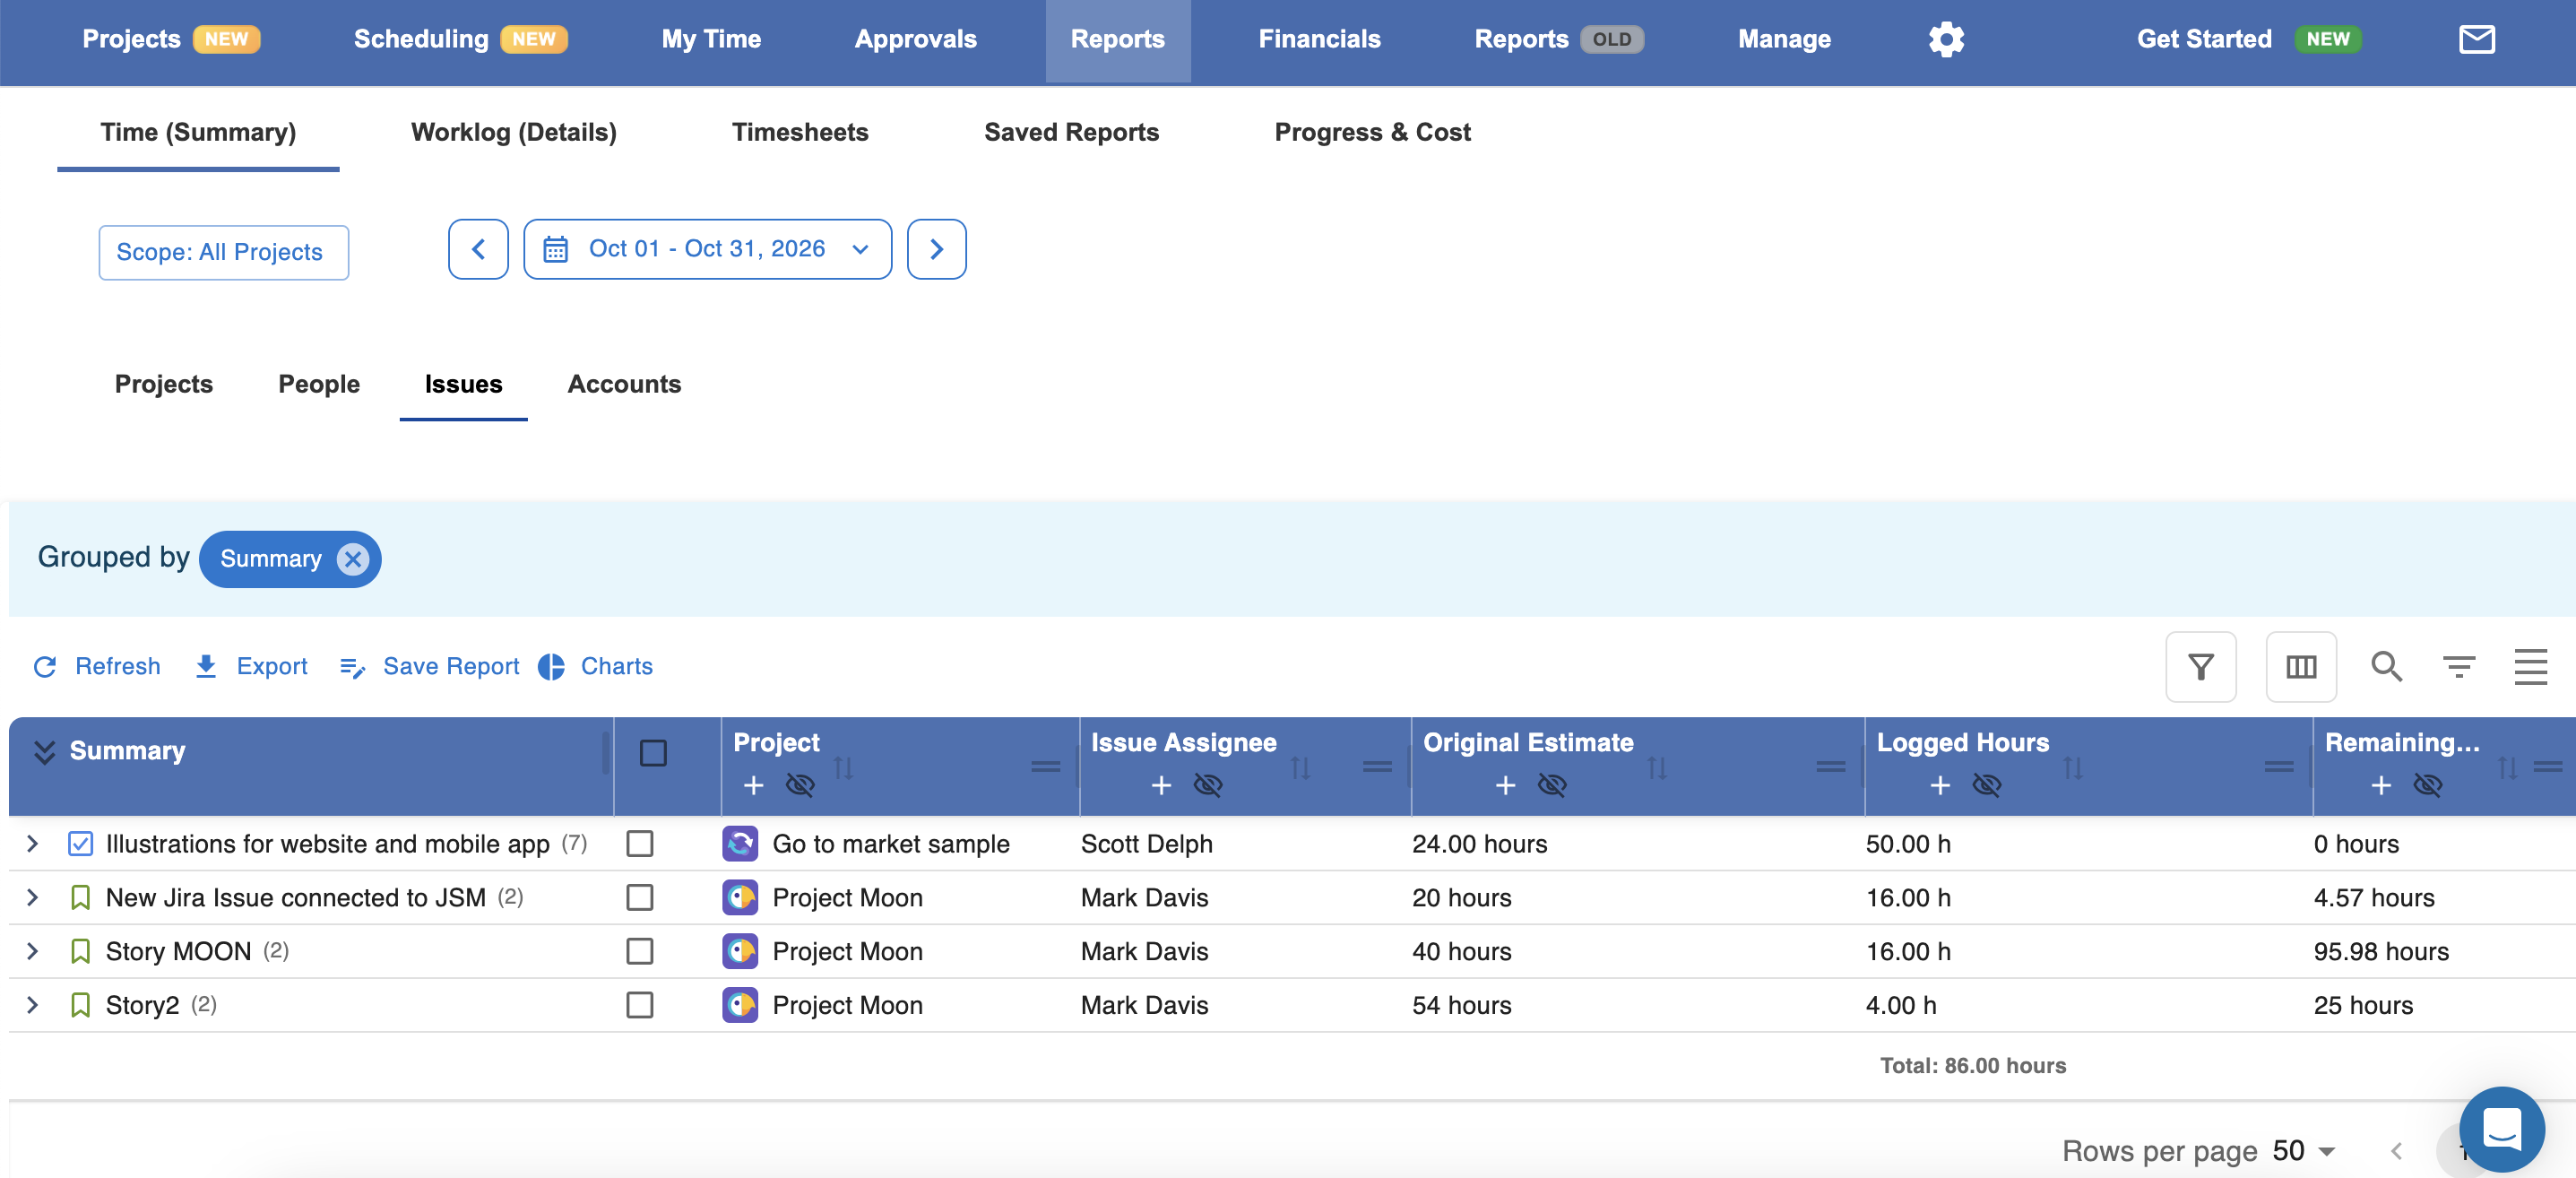The image size is (2576, 1178).
Task: Hide the Project column with eye icon
Action: pos(800,785)
